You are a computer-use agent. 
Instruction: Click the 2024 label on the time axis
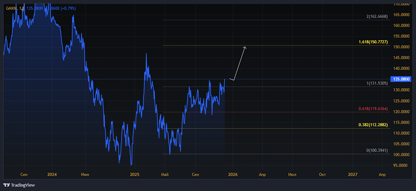coord(52,175)
